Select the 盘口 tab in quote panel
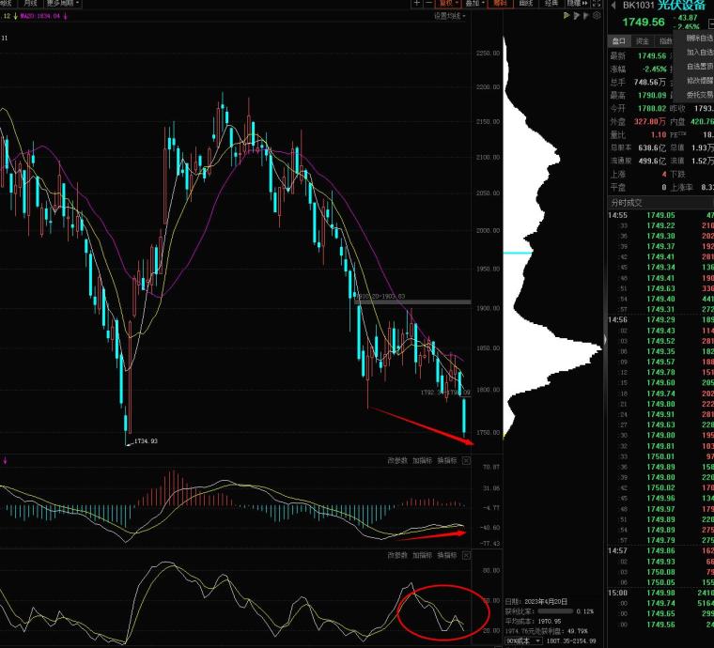 618,41
